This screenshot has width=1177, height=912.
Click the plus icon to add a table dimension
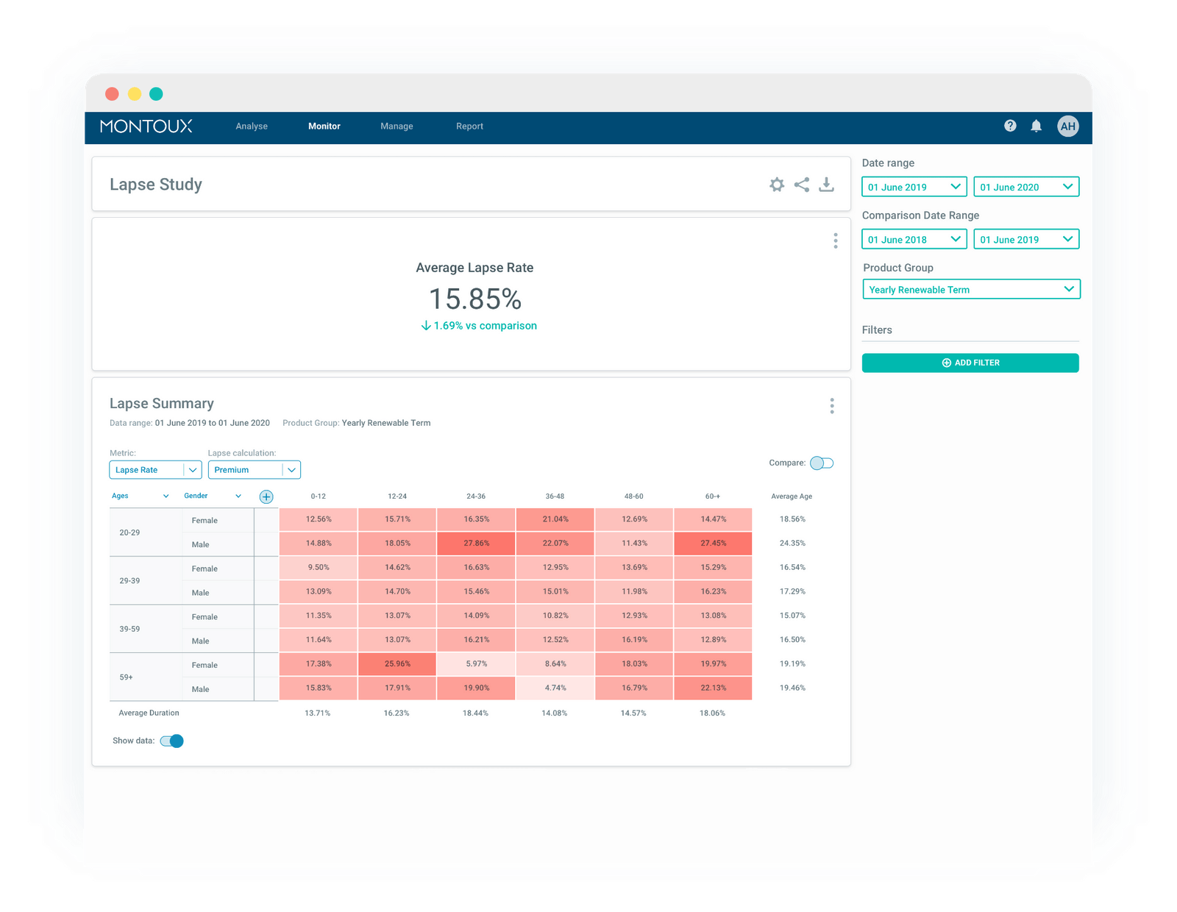(266, 496)
